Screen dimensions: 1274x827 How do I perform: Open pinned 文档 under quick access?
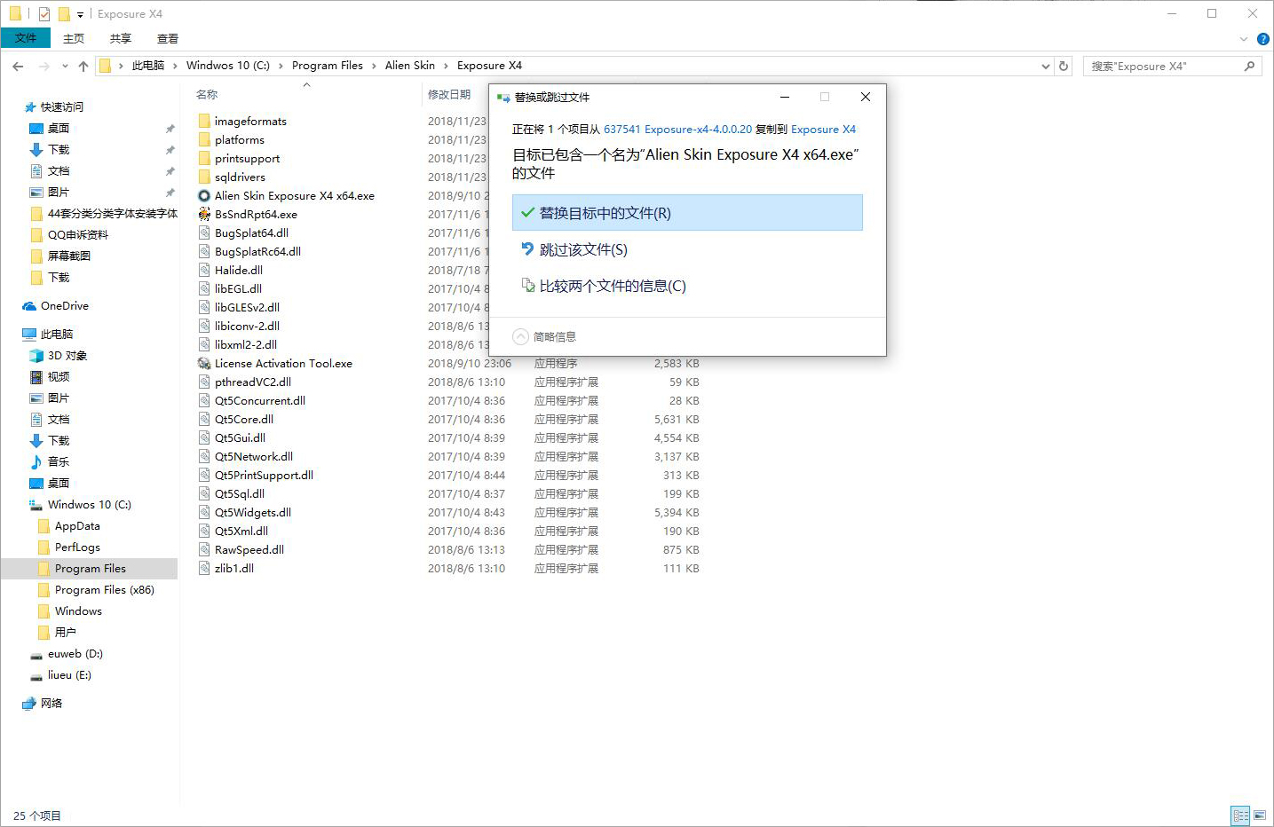point(59,171)
